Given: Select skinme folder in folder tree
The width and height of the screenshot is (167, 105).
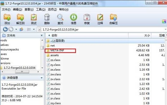Looking at the screenshot, I should point(5,59).
